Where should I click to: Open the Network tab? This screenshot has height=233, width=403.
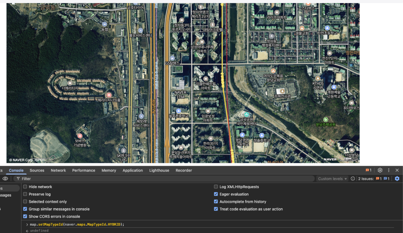58,170
